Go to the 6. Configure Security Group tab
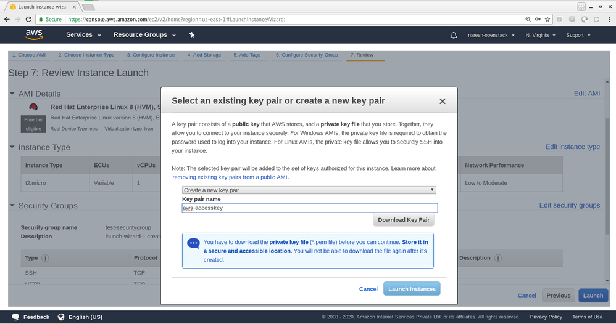Image resolution: width=616 pixels, height=324 pixels. coord(307,55)
